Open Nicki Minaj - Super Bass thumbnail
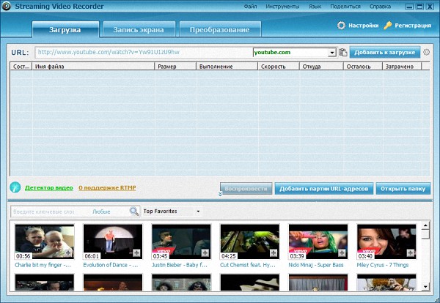This screenshot has width=440, height=303. pos(318,242)
